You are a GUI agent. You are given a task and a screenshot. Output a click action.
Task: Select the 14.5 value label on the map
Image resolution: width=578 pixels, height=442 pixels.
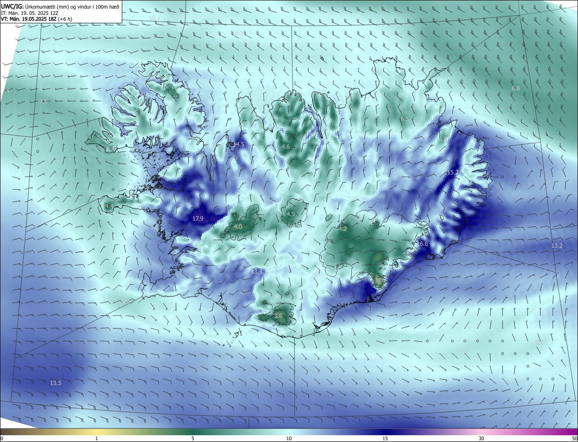click(x=238, y=145)
